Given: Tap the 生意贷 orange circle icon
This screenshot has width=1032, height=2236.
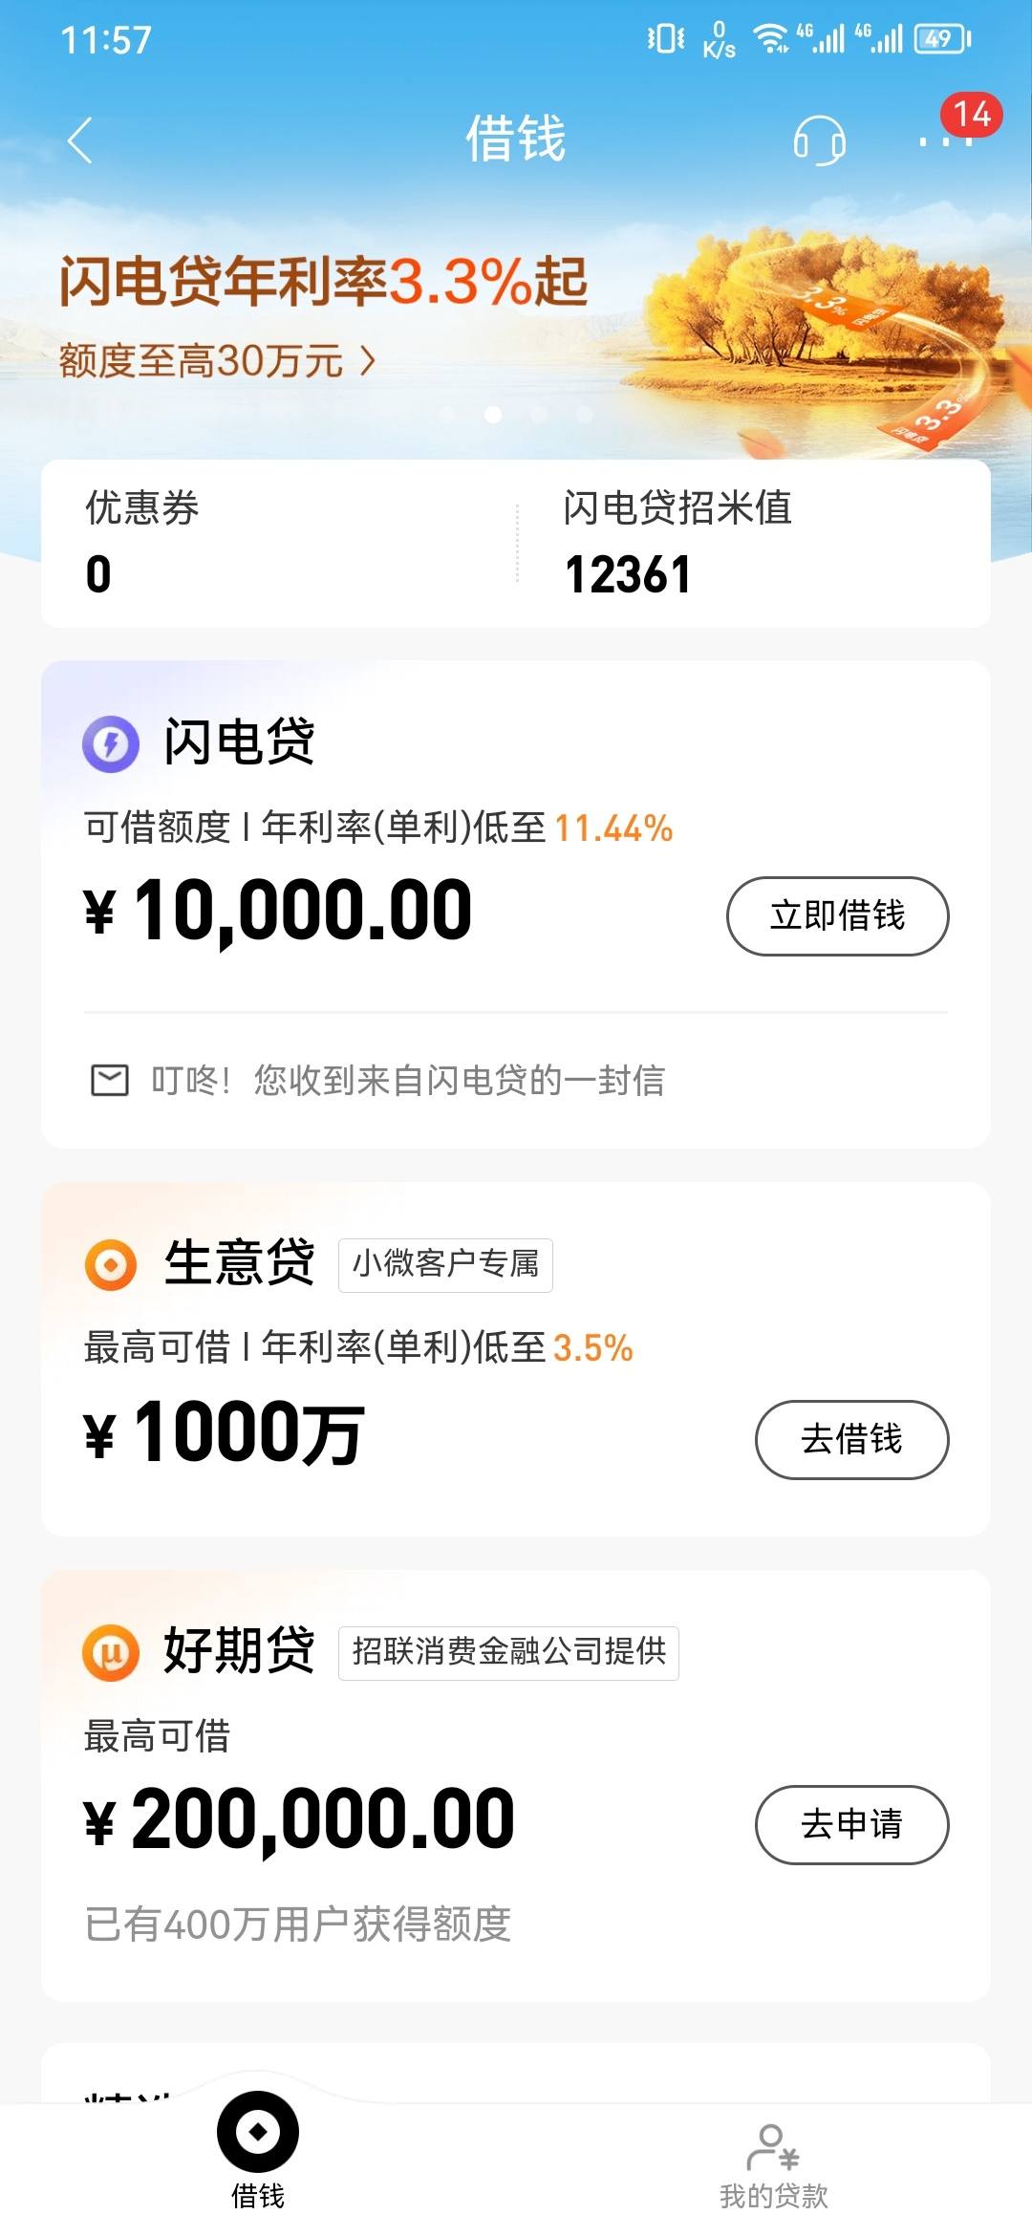Looking at the screenshot, I should point(111,1265).
